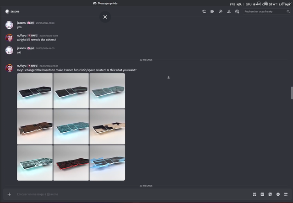Screen dimensions: 293x203
Task: Open the teal cracked board, bottom left
Action: coord(35,163)
